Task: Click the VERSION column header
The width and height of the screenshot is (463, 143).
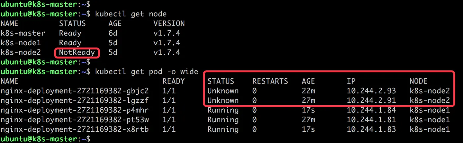Action: 169,24
